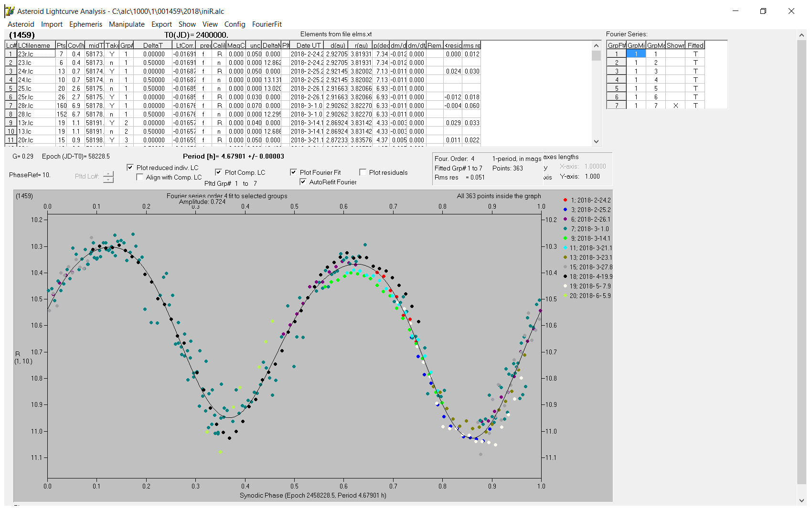The height and width of the screenshot is (510, 811).
Task: Click the Shown X mark in Fourier row 7
Action: (x=675, y=106)
